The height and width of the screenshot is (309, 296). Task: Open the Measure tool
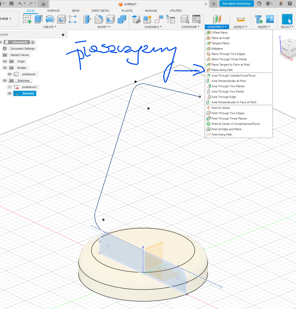(241, 19)
